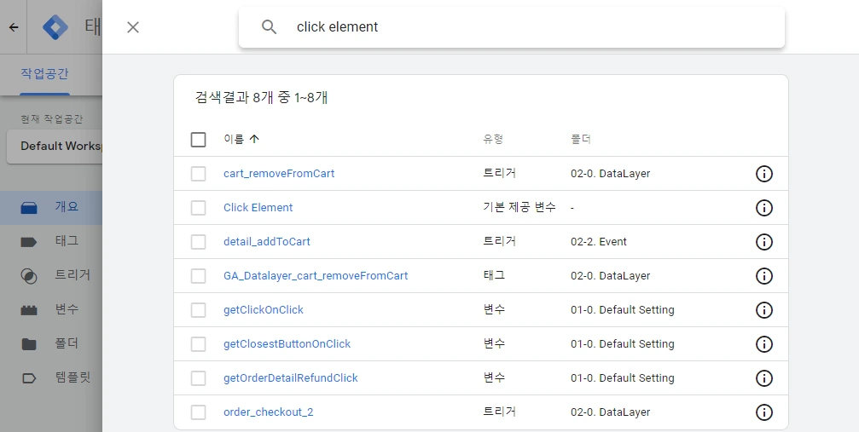Click the Google Tag Manager logo

(x=56, y=27)
